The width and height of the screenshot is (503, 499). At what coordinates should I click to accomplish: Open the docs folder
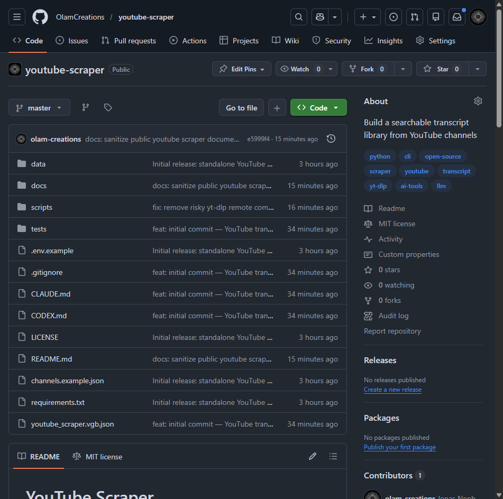click(x=39, y=186)
